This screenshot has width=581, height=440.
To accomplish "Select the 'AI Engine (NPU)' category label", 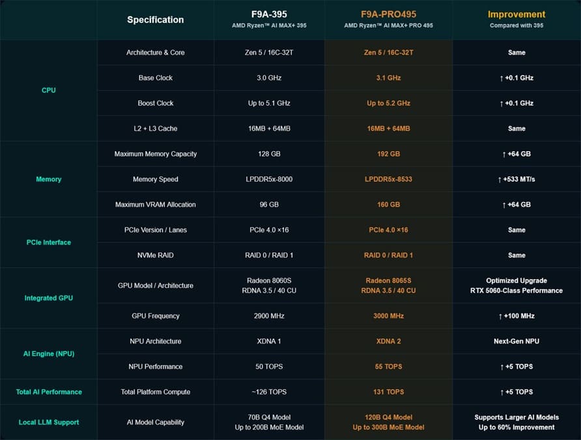I will (x=49, y=354).
